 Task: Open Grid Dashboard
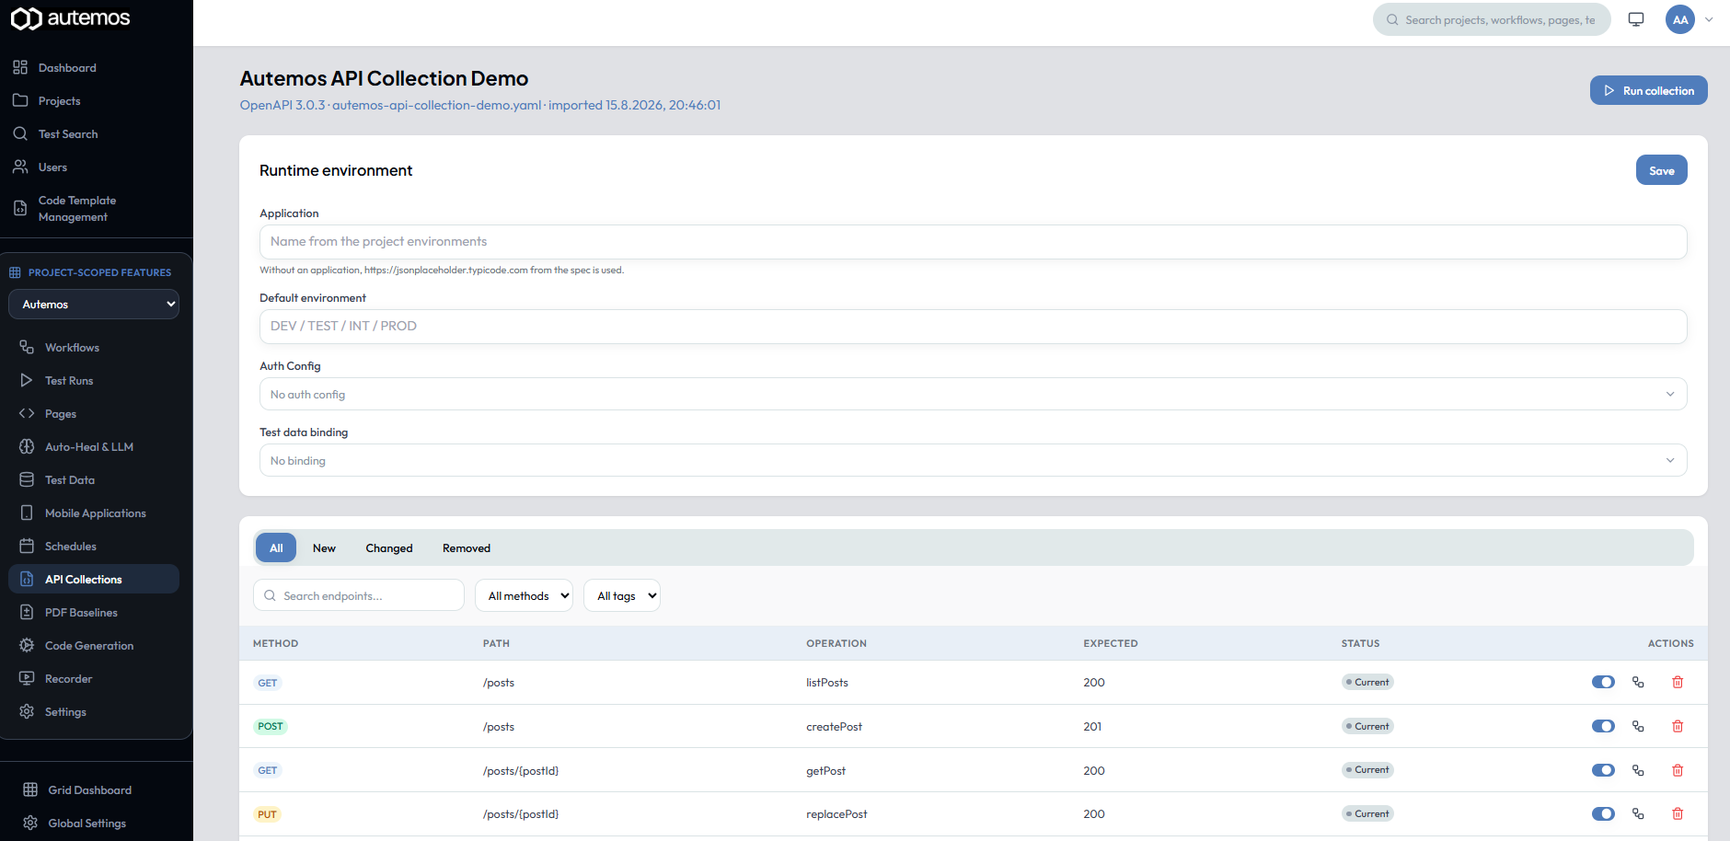click(x=89, y=790)
